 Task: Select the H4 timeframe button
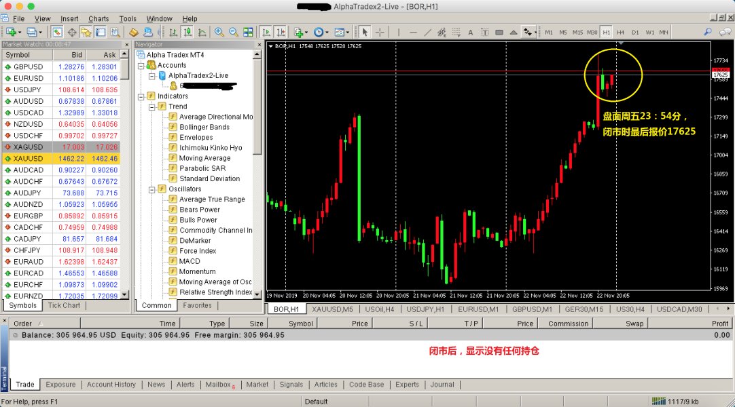point(621,32)
